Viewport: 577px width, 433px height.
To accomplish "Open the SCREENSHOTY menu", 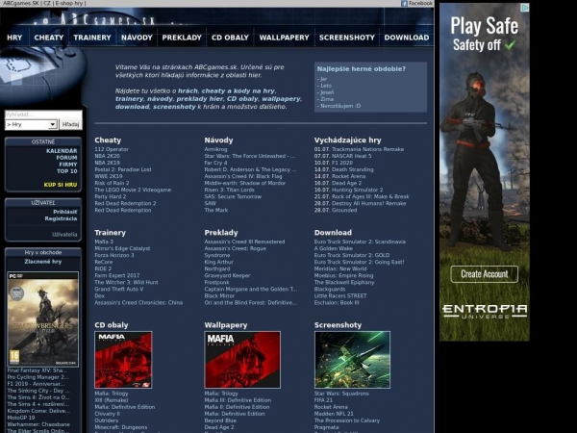I will click(x=346, y=38).
